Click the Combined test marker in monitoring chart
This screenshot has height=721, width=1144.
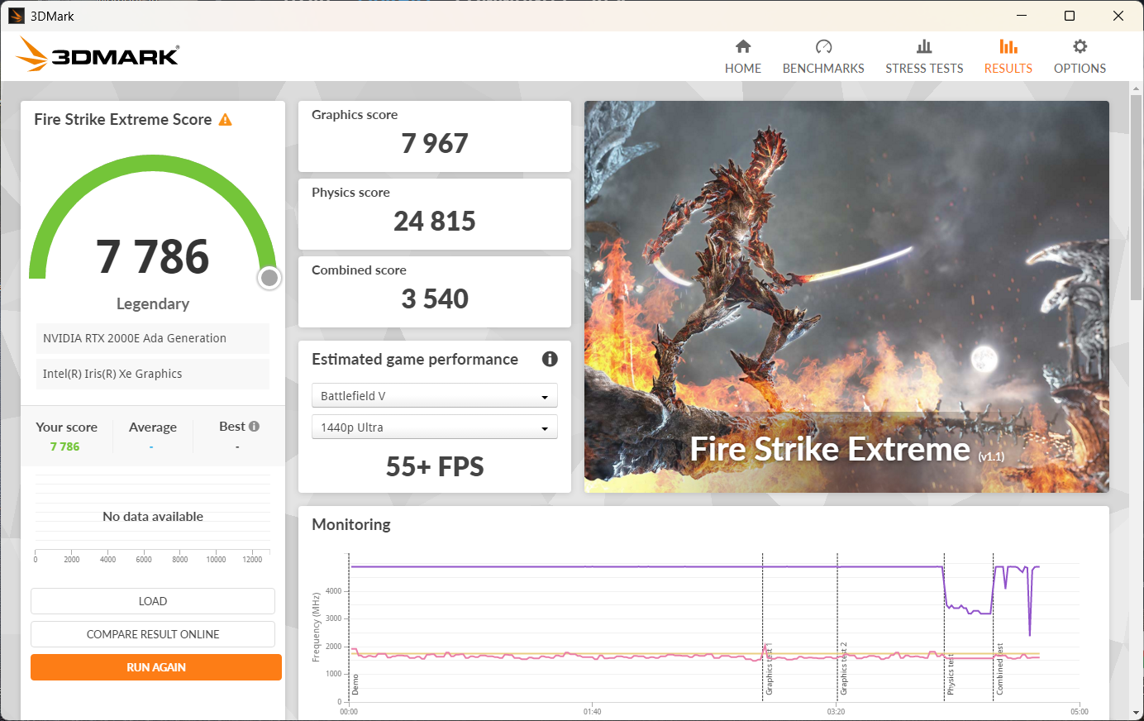[x=1000, y=669]
